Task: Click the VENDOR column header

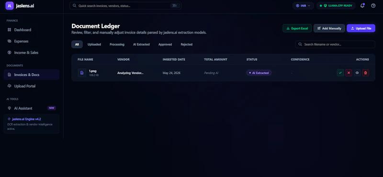Action: click(124, 59)
